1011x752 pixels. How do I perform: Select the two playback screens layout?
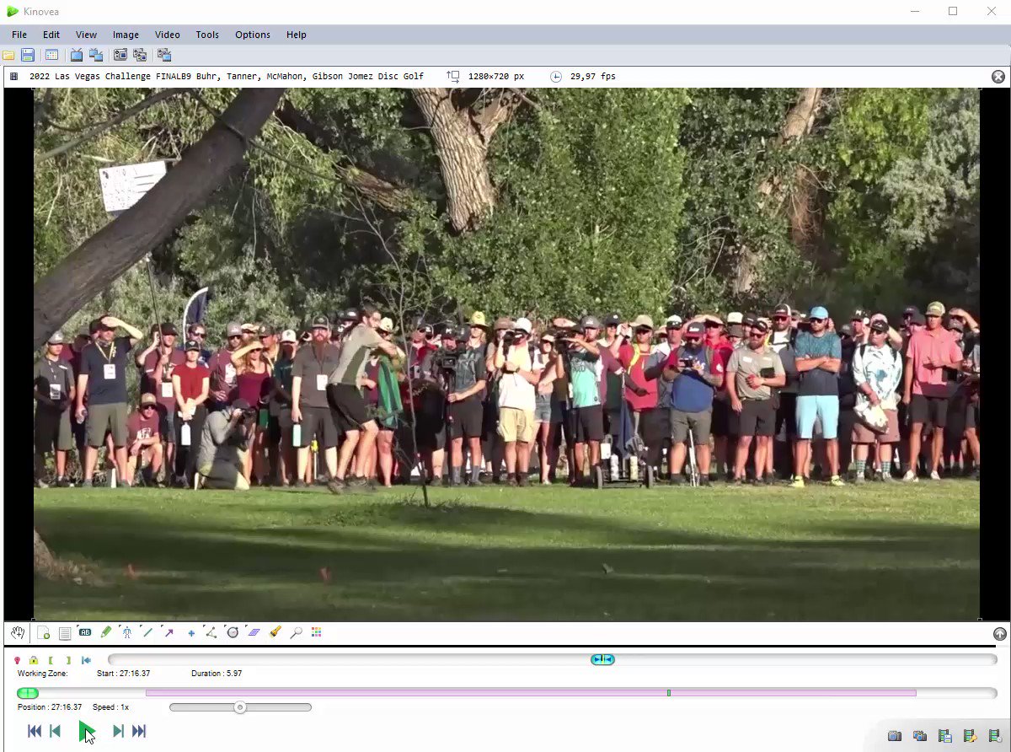coord(96,55)
